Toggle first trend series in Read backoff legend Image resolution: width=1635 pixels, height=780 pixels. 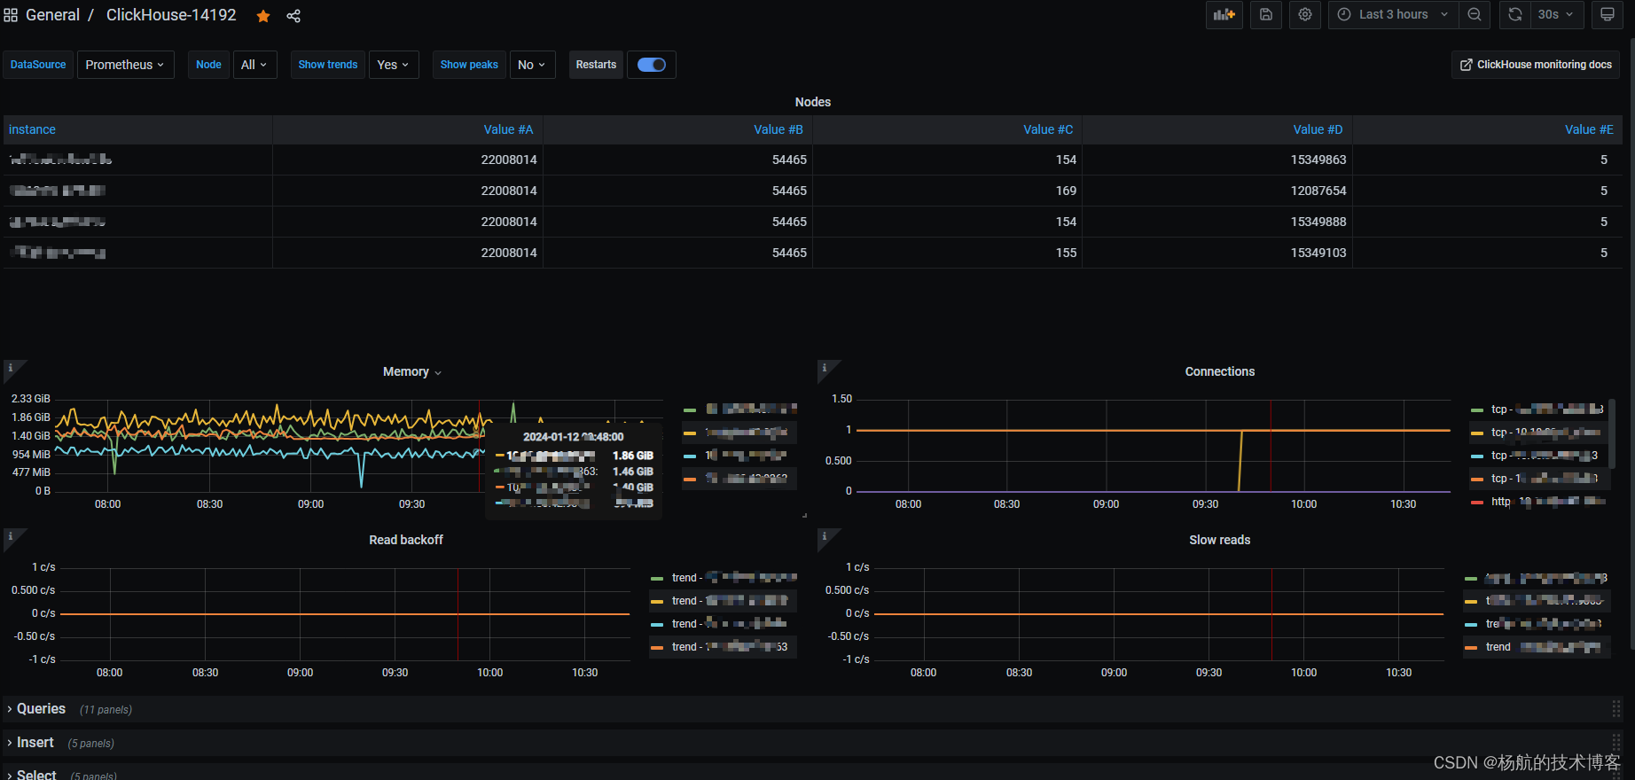point(734,578)
